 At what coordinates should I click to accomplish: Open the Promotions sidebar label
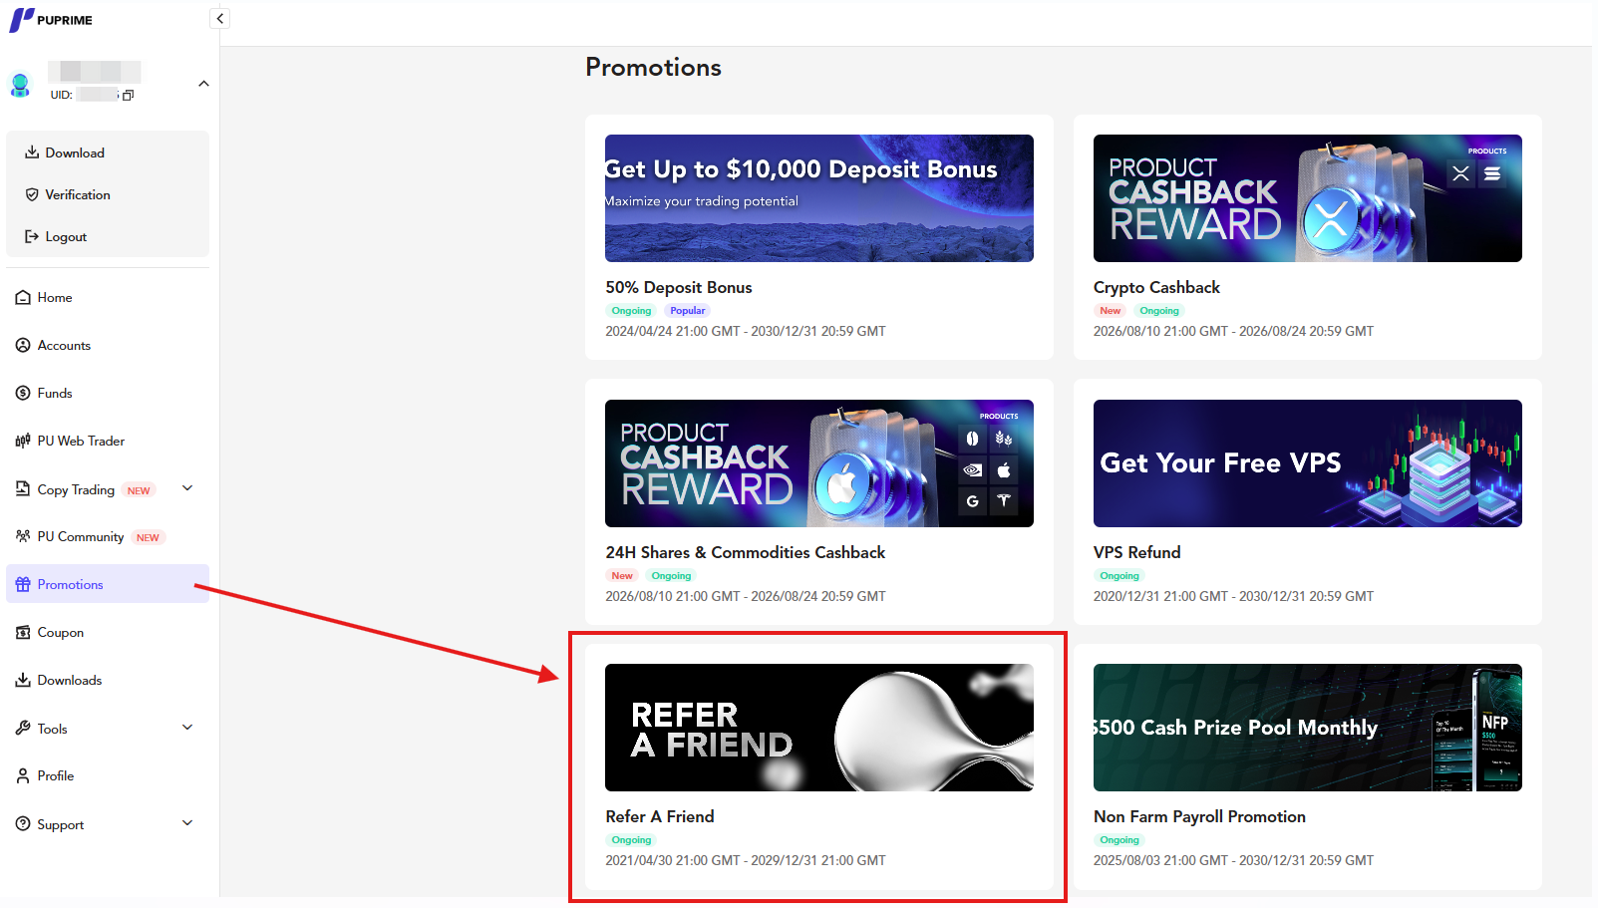pos(71,584)
